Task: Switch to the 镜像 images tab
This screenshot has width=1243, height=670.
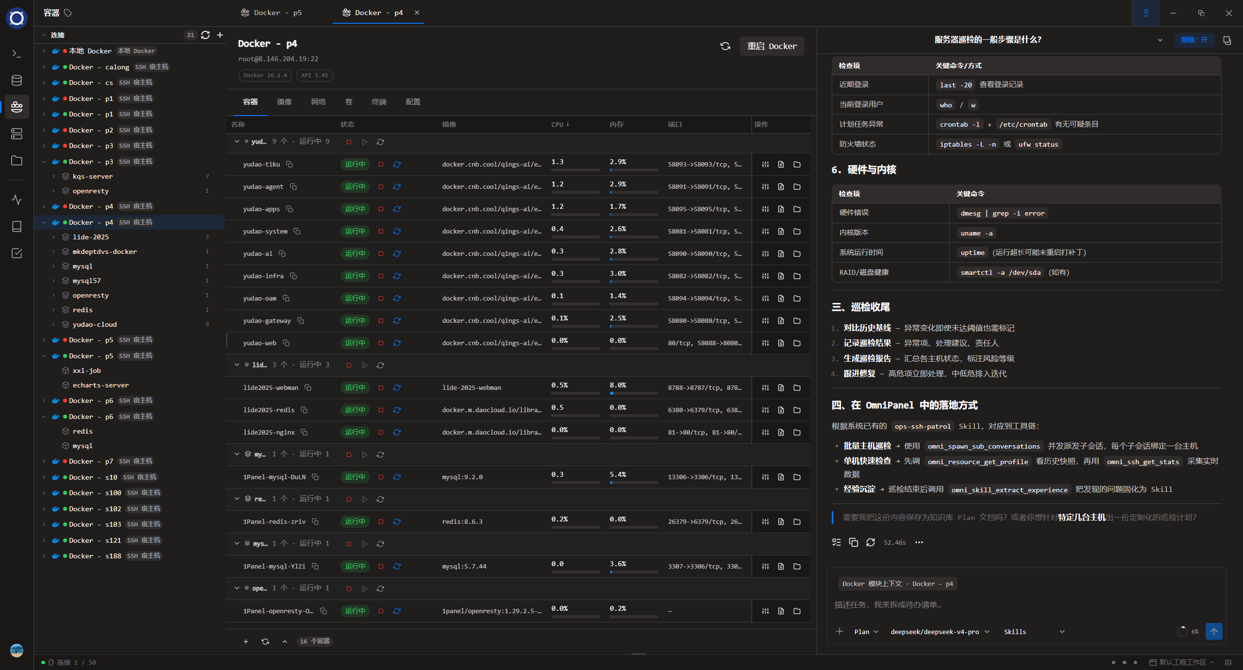Action: [284, 102]
